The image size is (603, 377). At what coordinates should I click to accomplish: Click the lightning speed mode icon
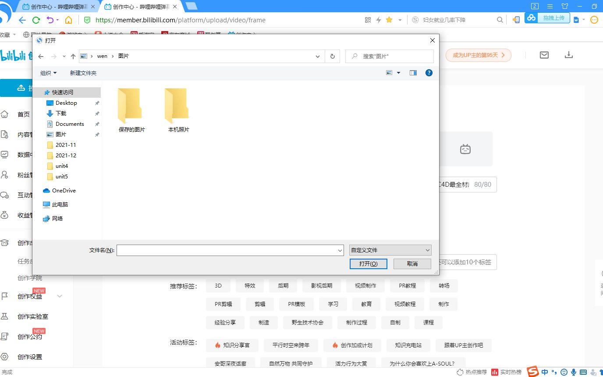(379, 20)
